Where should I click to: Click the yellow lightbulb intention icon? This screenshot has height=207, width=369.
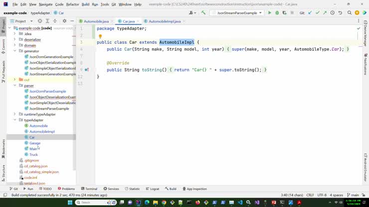point(100,36)
